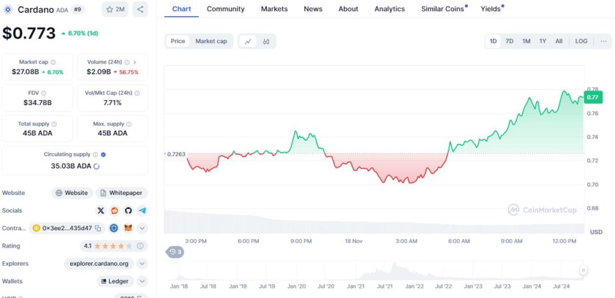Image resolution: width=615 pixels, height=298 pixels.
Task: Select the Price chart toggle
Action: click(x=178, y=41)
